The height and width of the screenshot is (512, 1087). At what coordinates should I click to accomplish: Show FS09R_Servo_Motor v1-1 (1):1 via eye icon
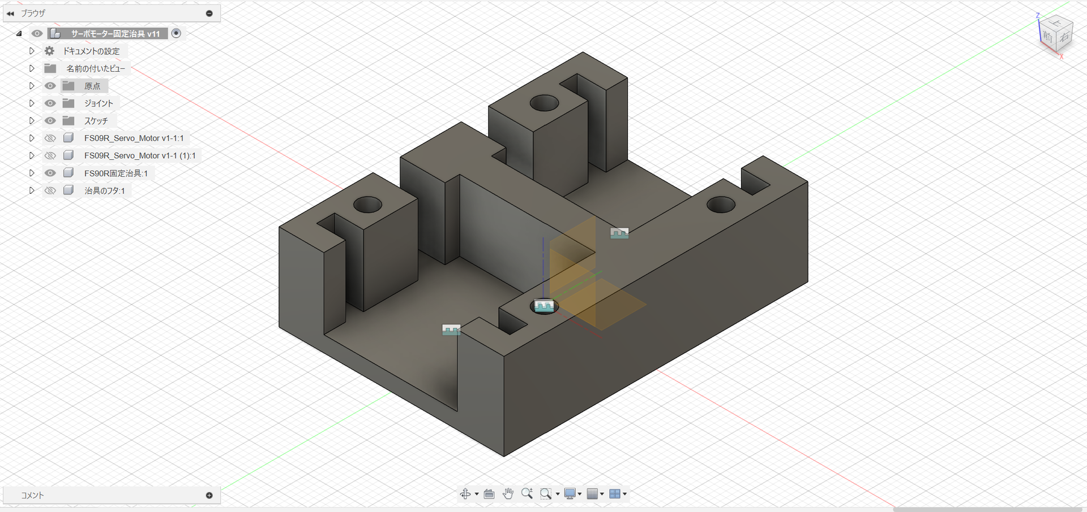[x=50, y=155]
